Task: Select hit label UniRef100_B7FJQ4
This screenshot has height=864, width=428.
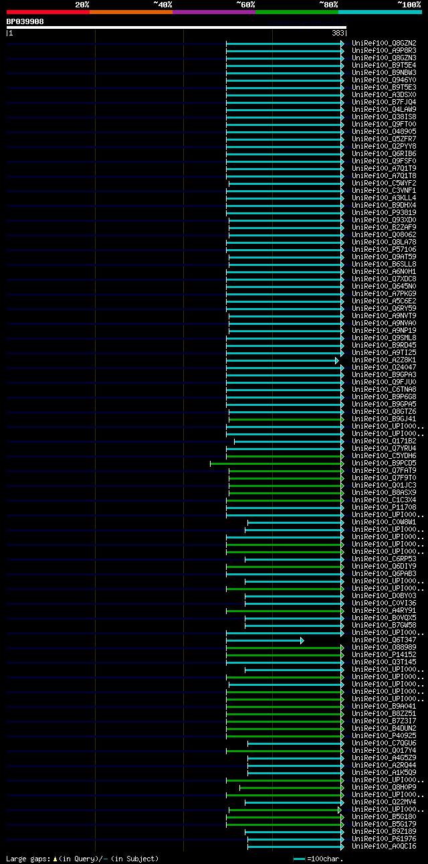Action: pyautogui.click(x=384, y=102)
